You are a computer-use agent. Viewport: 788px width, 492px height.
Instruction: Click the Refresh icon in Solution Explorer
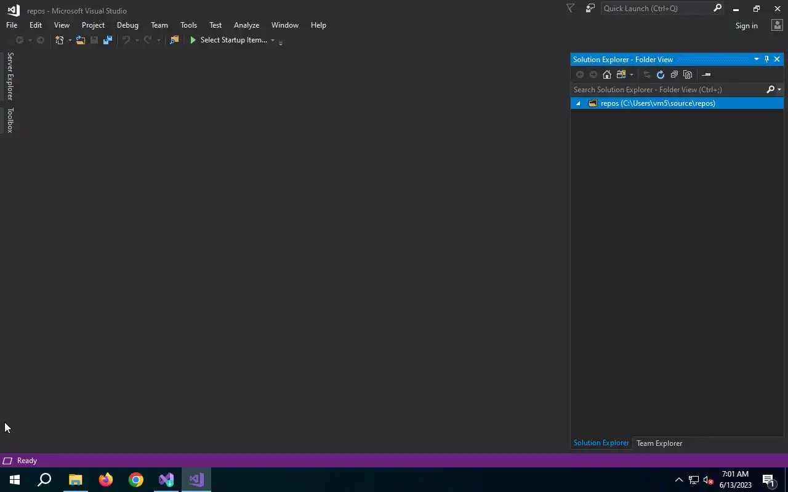coord(661,74)
